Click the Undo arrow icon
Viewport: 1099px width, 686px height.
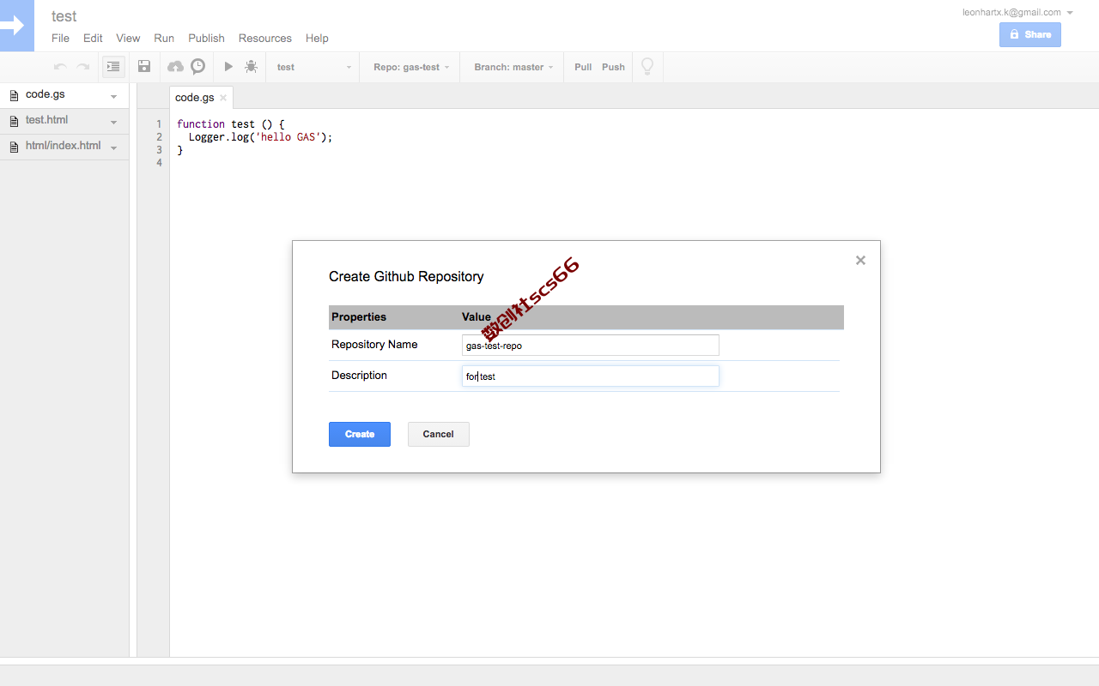(x=60, y=67)
